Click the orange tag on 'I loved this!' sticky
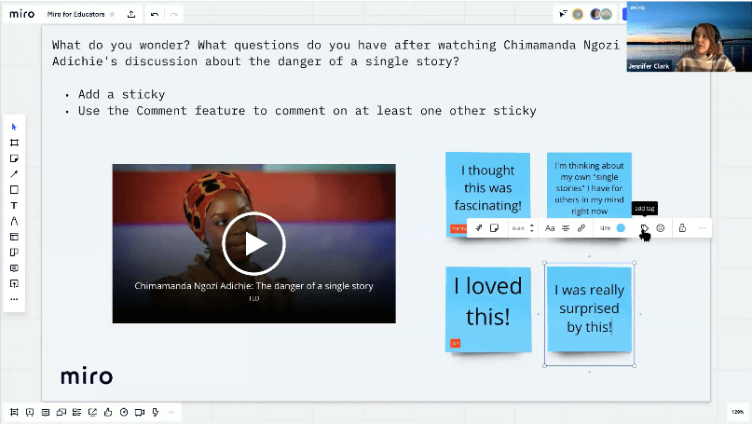 pyautogui.click(x=456, y=343)
